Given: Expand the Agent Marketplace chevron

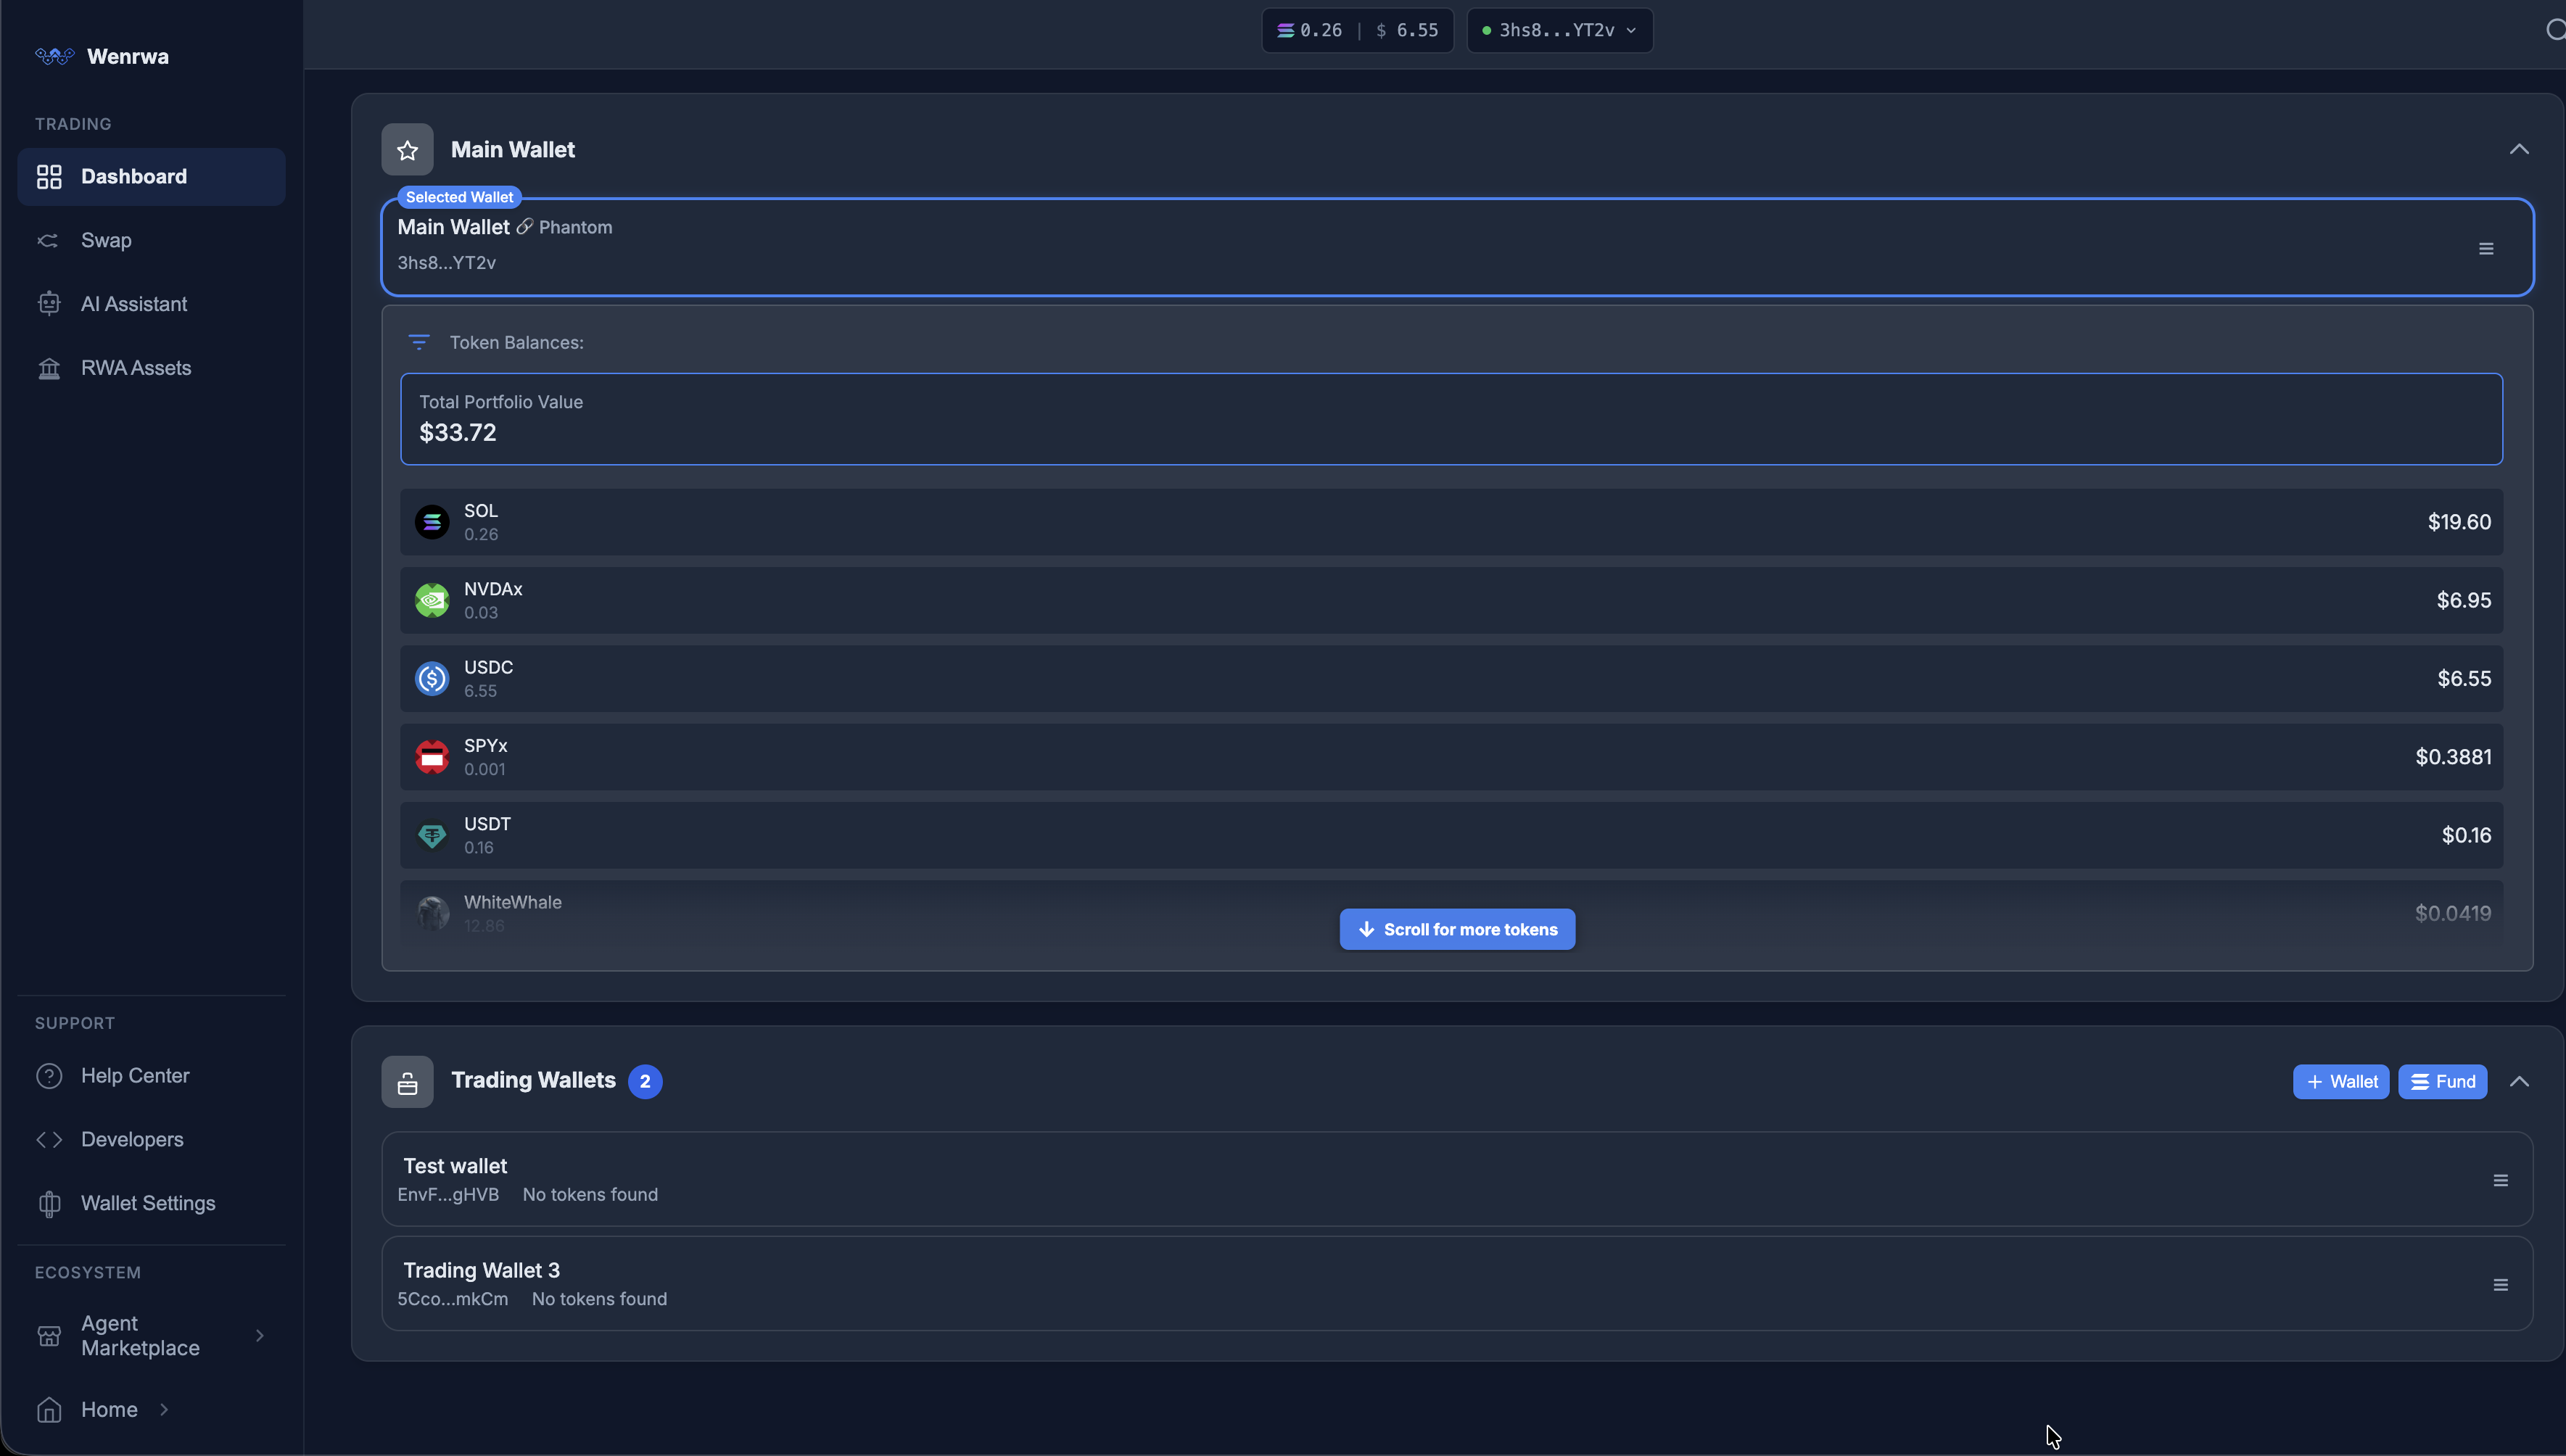Looking at the screenshot, I should tap(260, 1336).
